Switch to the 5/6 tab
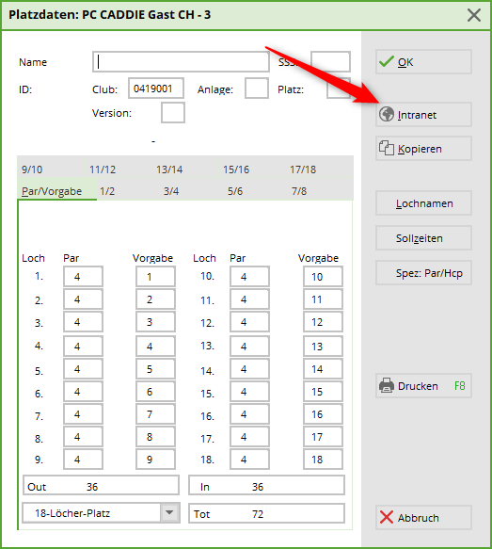Viewport: 492px width, 549px height. click(235, 191)
